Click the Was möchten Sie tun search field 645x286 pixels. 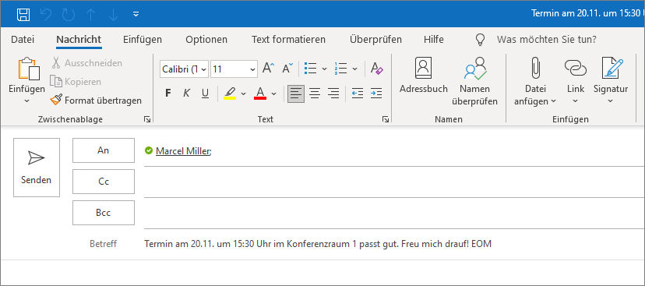[x=547, y=40]
